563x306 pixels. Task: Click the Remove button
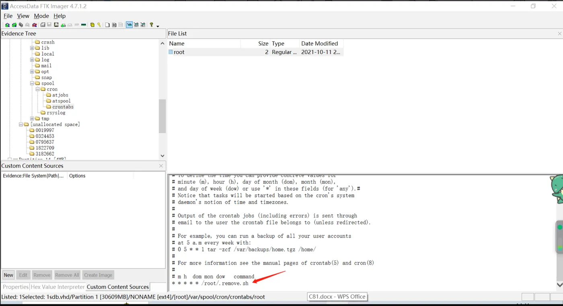42,275
